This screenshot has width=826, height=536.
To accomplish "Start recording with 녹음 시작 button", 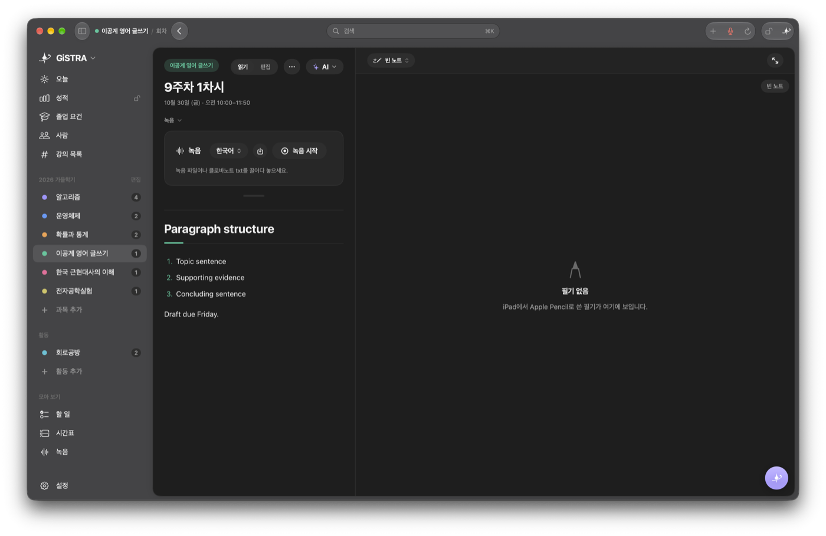I will [x=300, y=151].
